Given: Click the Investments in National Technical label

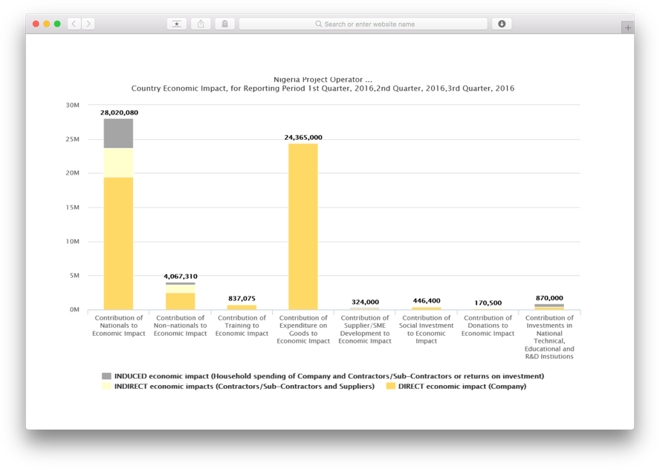Looking at the screenshot, I should (549, 337).
